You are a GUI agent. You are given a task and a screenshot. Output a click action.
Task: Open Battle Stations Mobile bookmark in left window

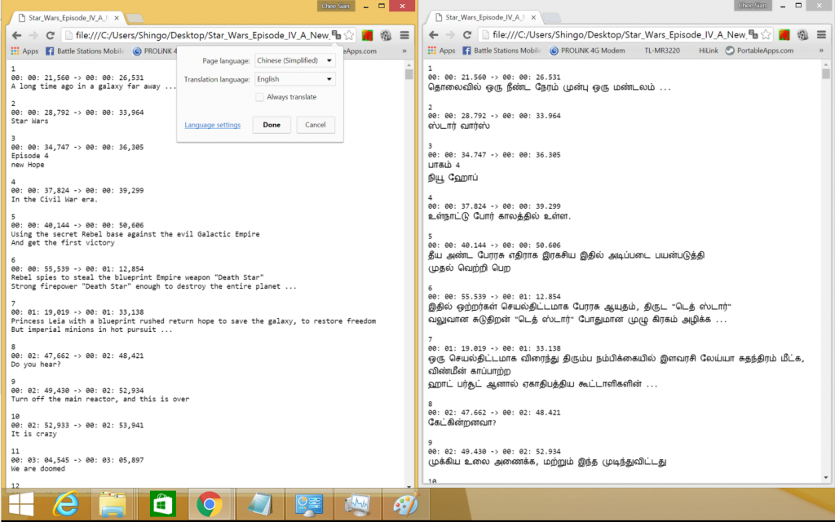(85, 51)
